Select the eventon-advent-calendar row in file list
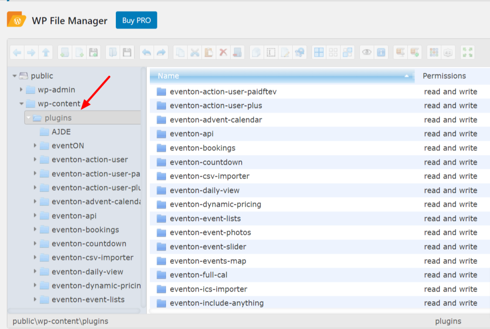Image resolution: width=490 pixels, height=329 pixels. [320, 120]
